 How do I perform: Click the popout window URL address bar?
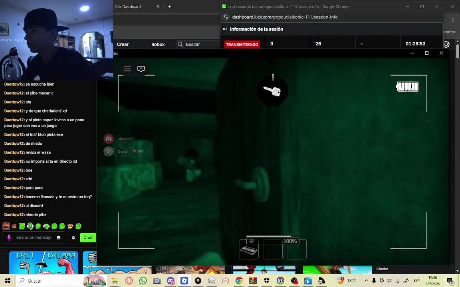coord(285,17)
